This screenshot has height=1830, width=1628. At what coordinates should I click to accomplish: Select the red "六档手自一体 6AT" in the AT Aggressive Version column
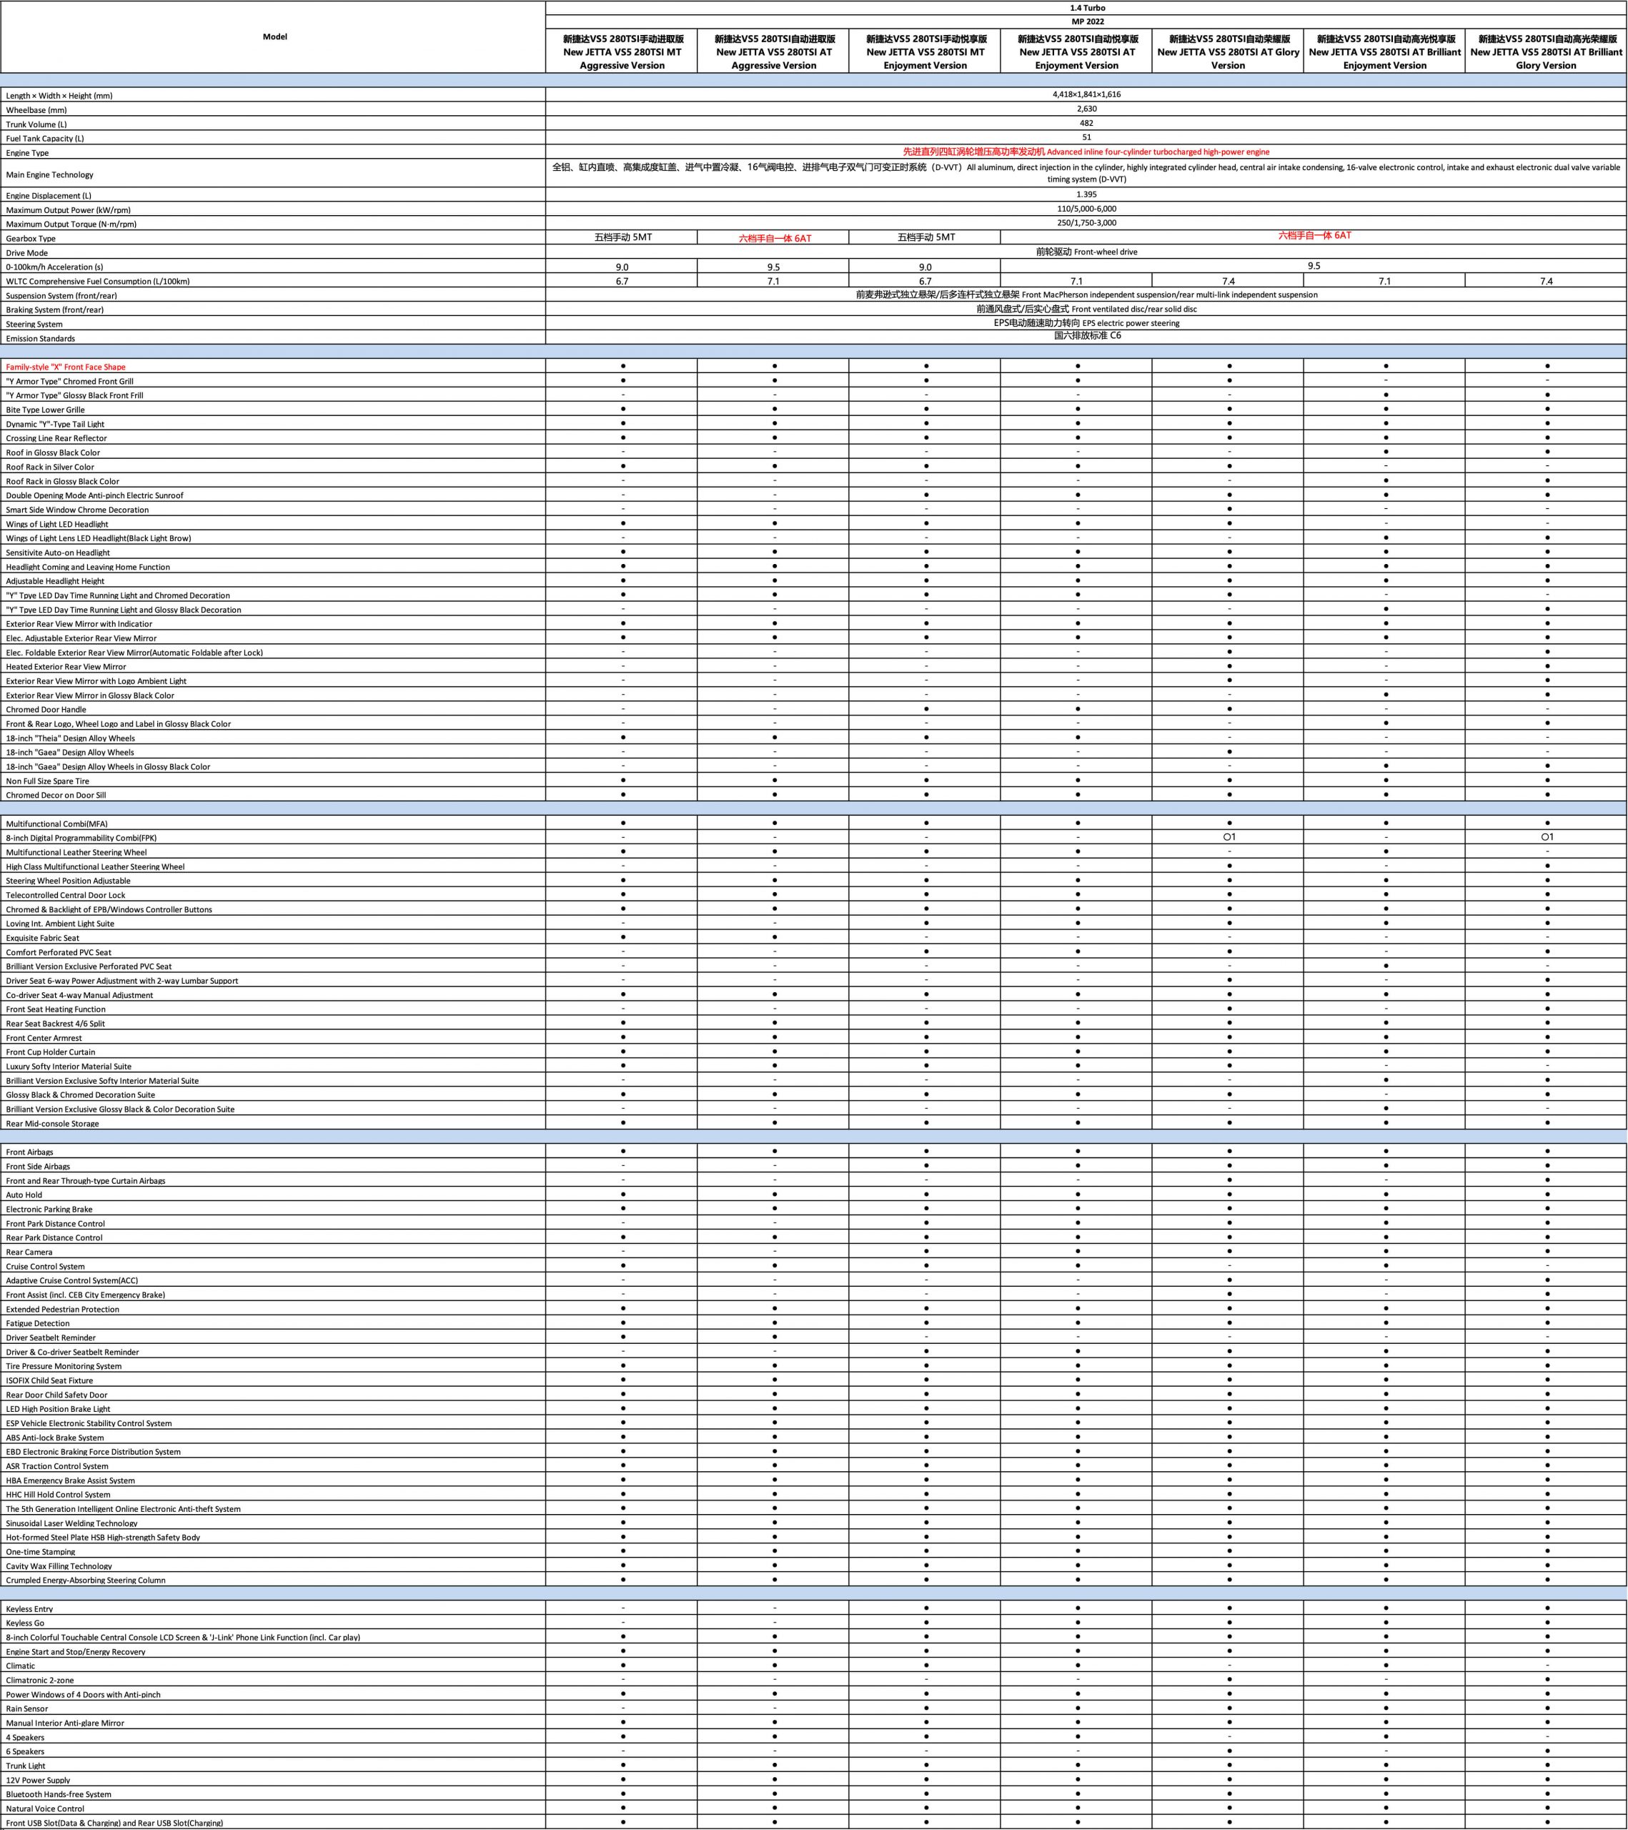click(775, 238)
